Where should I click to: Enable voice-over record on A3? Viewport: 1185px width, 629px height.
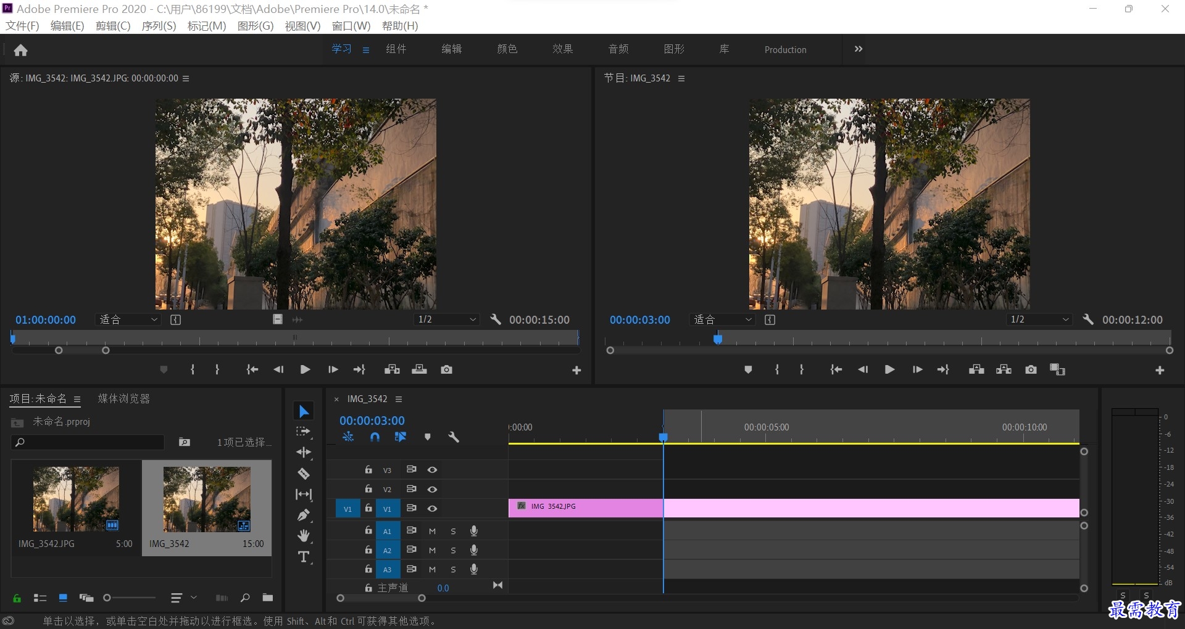pos(473,569)
